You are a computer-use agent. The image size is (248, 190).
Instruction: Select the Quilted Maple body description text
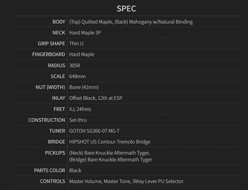click(131, 22)
